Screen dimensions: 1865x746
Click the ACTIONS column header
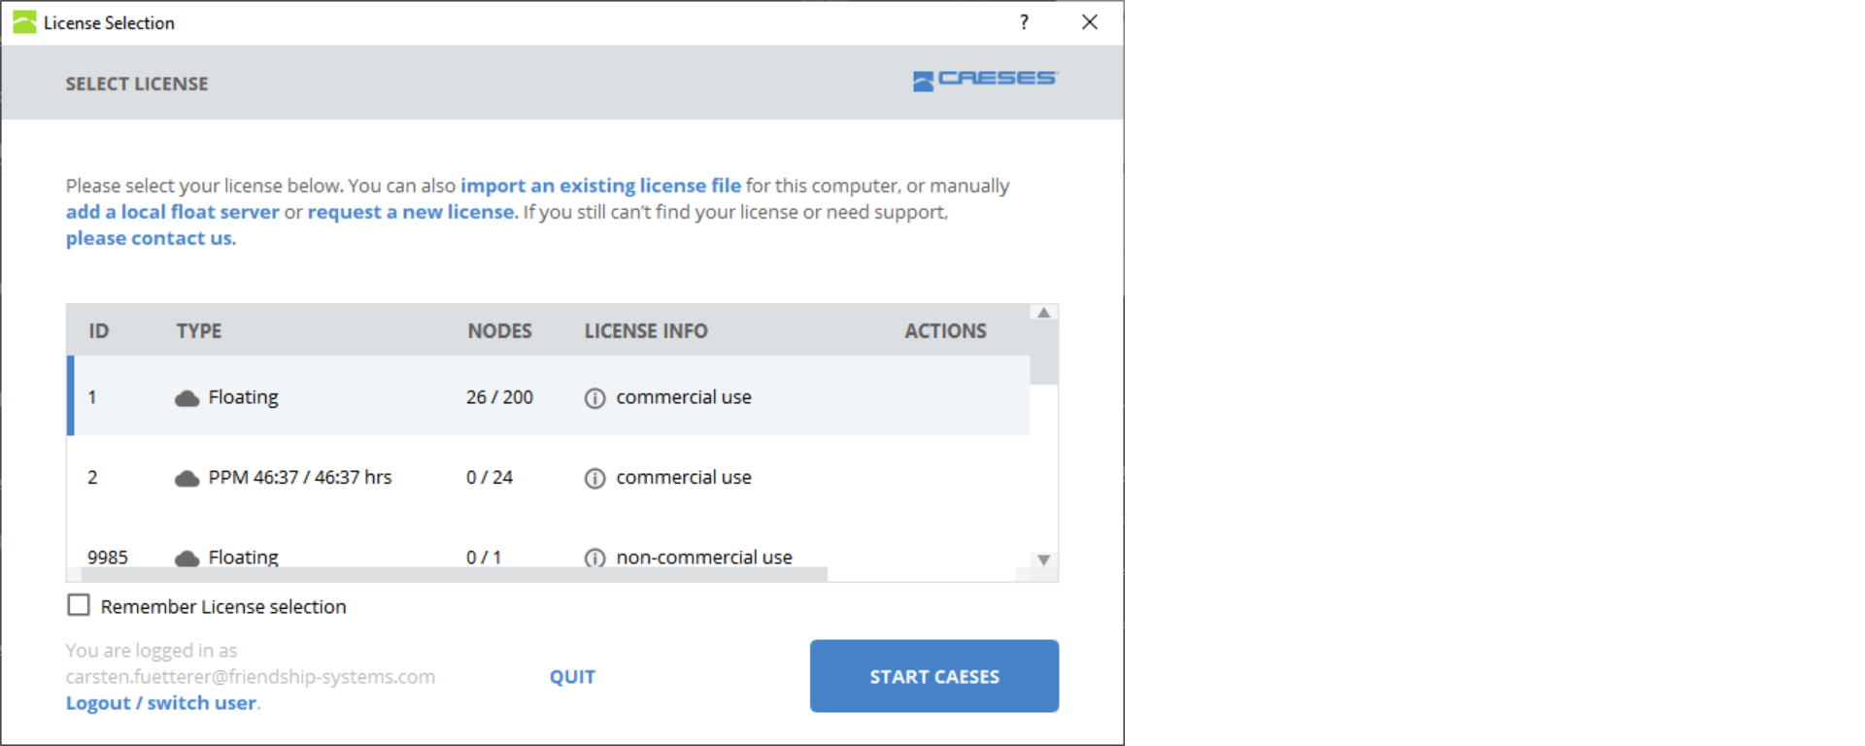pos(945,331)
